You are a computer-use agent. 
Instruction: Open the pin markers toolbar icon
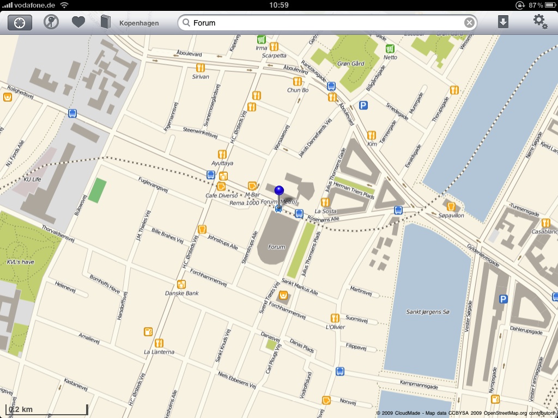point(51,22)
